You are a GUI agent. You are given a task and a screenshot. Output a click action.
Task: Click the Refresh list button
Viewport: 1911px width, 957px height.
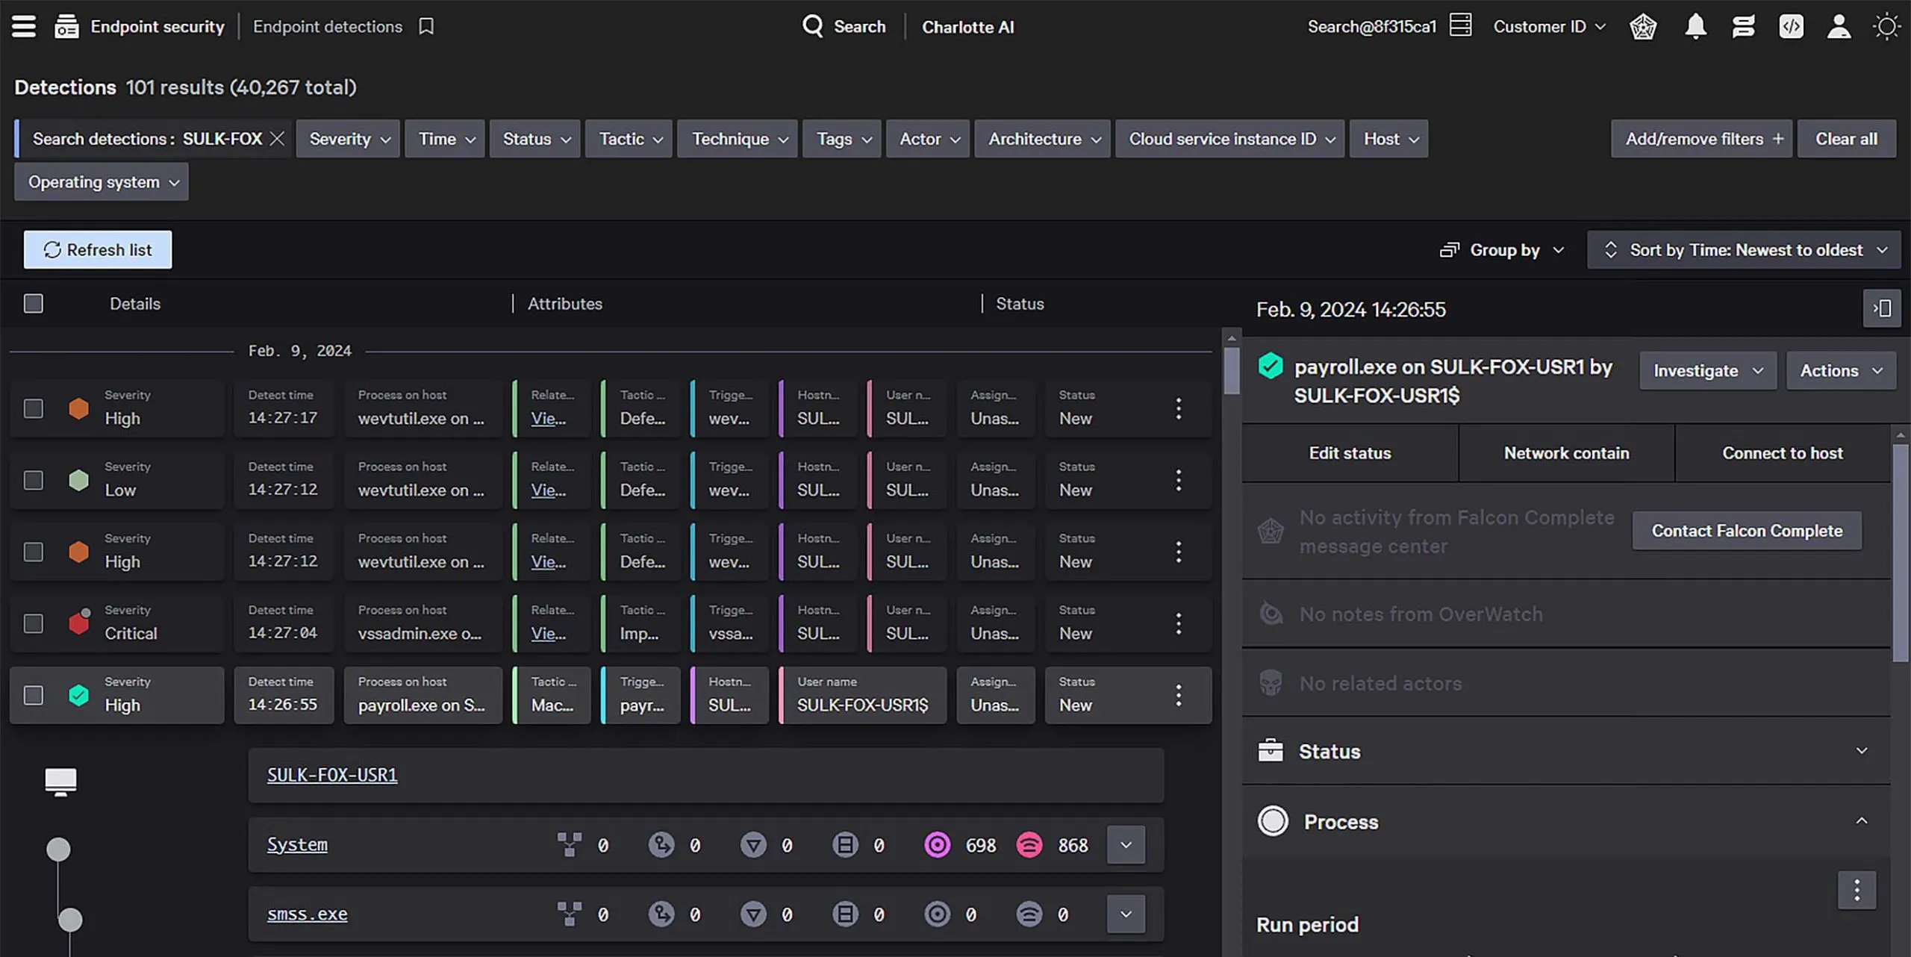coord(98,249)
